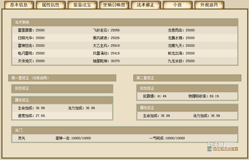Click the 法门 section header
The height and width of the screenshot is (160, 249).
(x=124, y=130)
